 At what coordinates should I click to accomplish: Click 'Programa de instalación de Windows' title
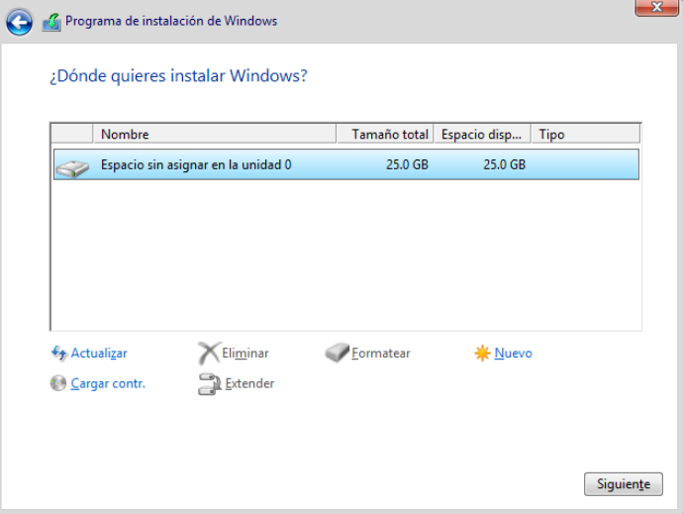tap(171, 21)
